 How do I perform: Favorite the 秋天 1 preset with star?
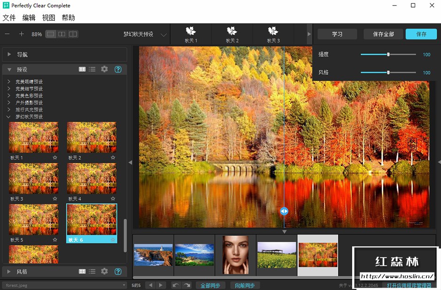pyautogui.click(x=55, y=158)
